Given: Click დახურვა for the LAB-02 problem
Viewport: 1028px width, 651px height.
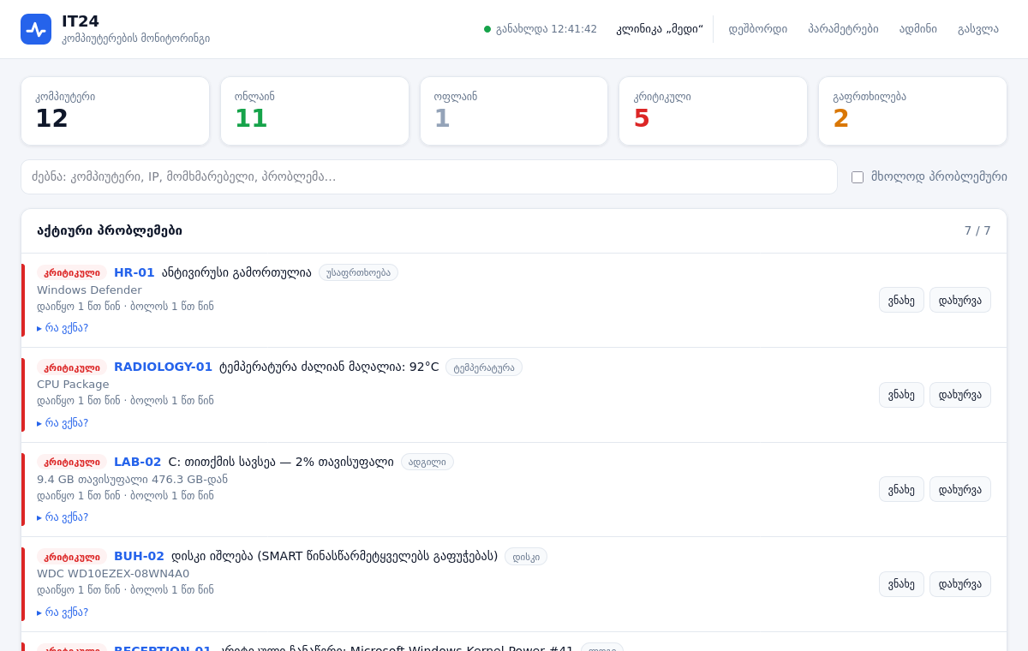Looking at the screenshot, I should click(960, 489).
